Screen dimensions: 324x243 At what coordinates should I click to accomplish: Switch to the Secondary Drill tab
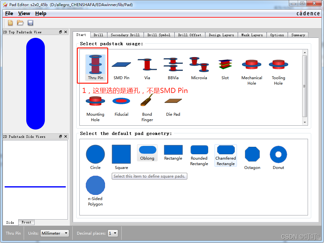(125, 35)
